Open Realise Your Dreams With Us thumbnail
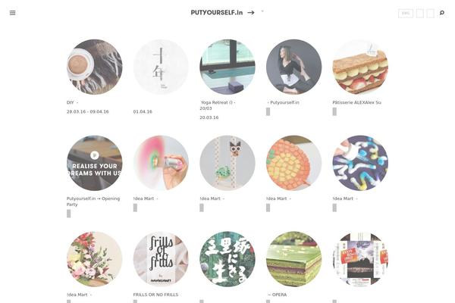455x303 pixels. (94, 163)
